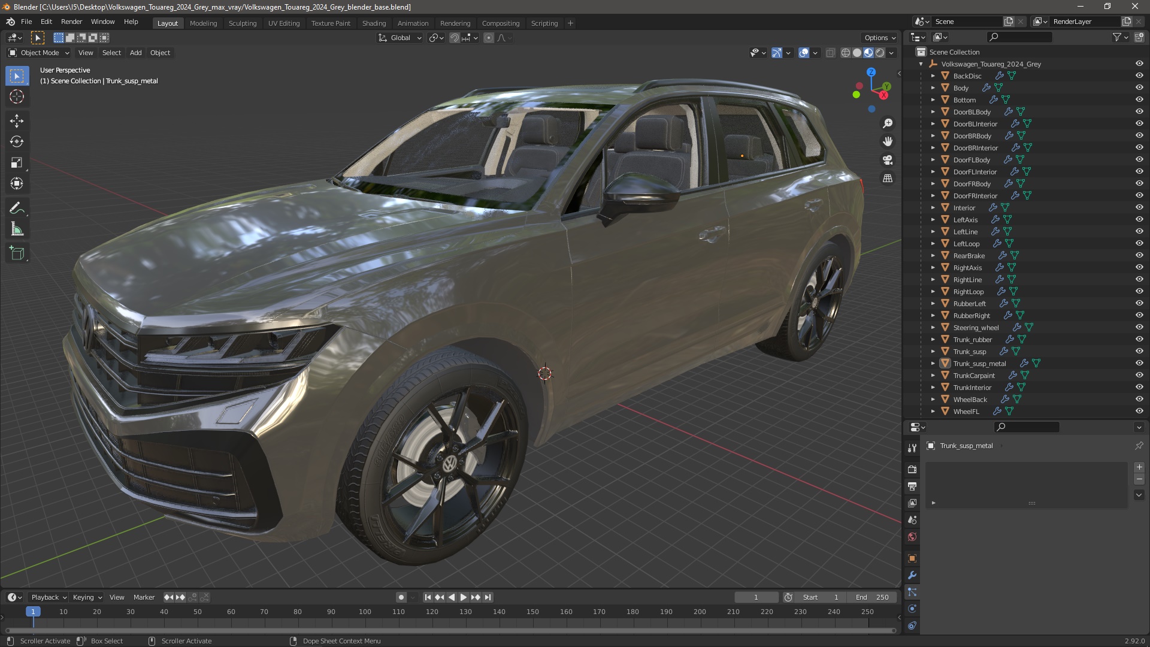Expand the DoorFLBody tree item
Image resolution: width=1150 pixels, height=647 pixels.
[x=933, y=160]
